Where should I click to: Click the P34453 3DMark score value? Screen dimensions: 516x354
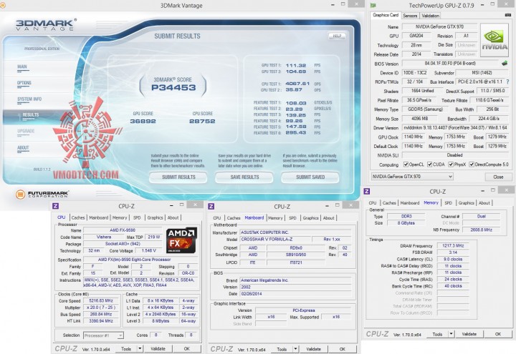pyautogui.click(x=173, y=87)
